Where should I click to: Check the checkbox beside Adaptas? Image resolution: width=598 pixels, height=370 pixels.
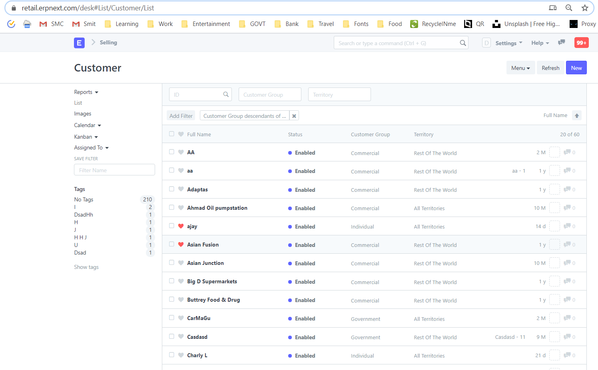[171, 189]
